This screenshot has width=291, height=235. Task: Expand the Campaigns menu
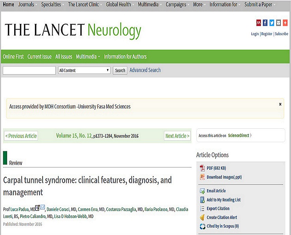pos(177,4)
